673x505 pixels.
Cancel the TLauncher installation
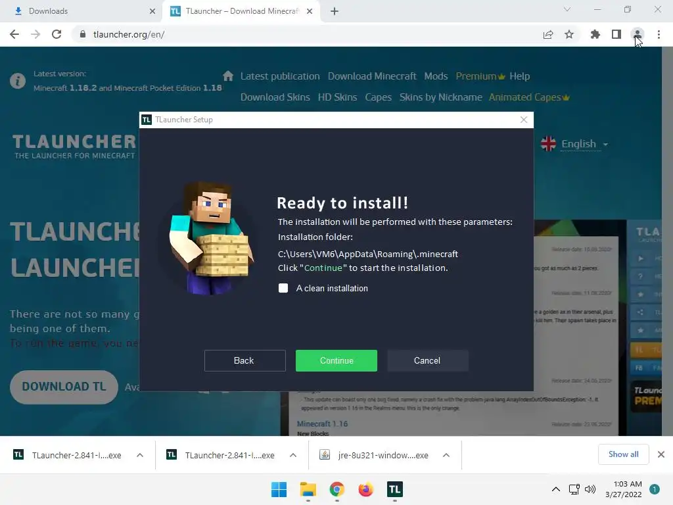click(x=427, y=360)
